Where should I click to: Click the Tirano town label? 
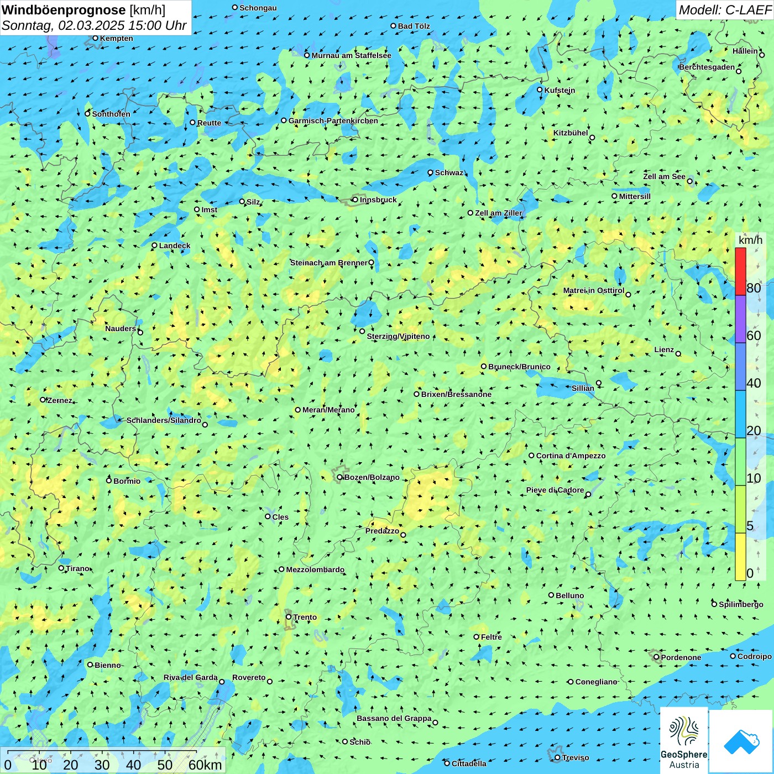[77, 568]
